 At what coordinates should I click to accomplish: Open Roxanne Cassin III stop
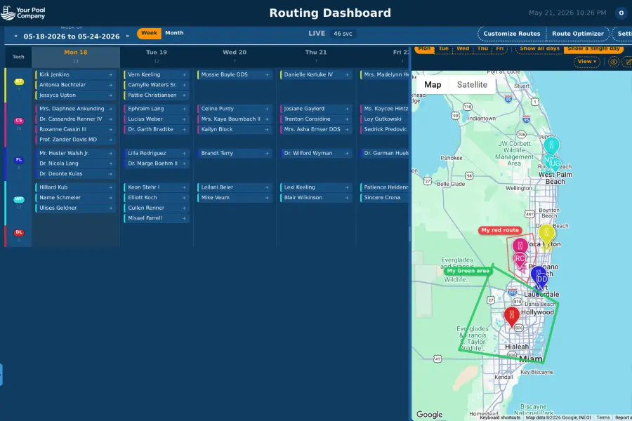pos(75,129)
